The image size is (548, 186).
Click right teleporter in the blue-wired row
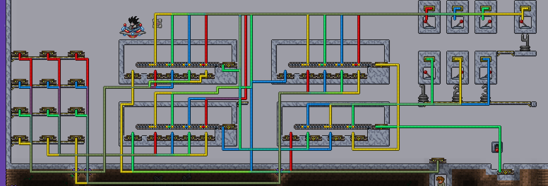tap(76, 82)
